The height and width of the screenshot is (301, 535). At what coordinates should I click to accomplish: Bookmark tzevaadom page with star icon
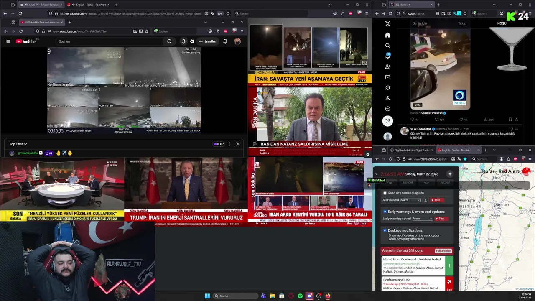465,159
